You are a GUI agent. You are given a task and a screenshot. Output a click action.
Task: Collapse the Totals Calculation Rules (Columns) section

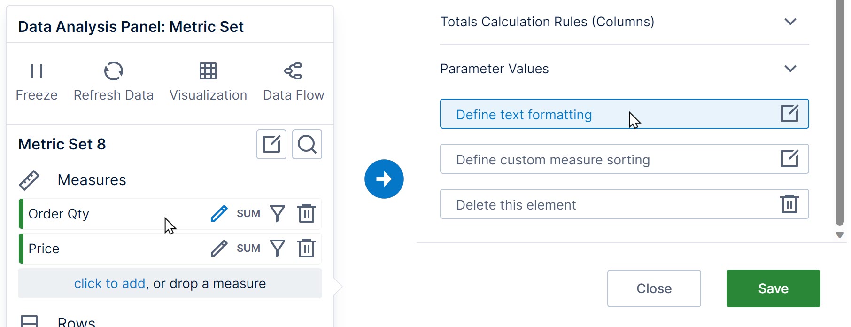(790, 22)
